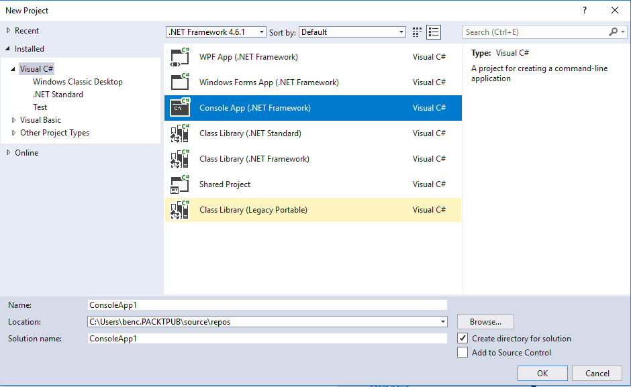Click the OK button

coord(542,374)
